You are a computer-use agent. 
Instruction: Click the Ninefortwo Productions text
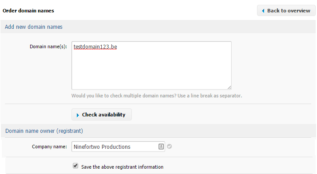pos(102,147)
